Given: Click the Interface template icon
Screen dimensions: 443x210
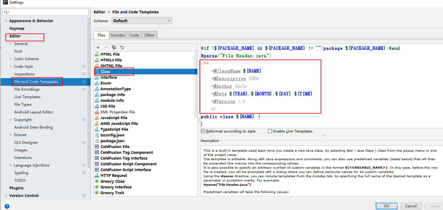Looking at the screenshot, I should click(97, 77).
